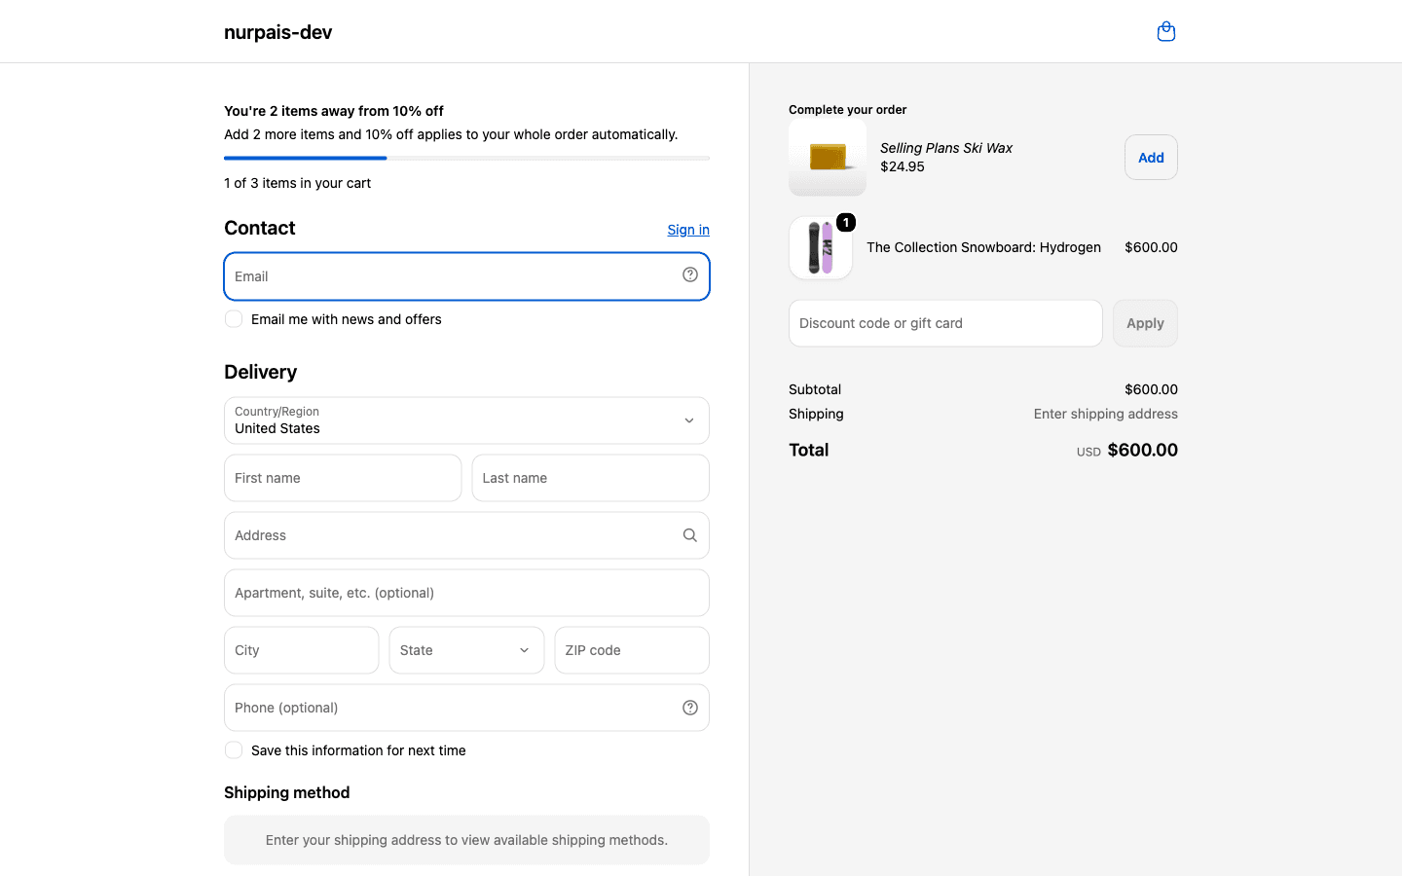Viewport: 1402px width, 876px height.
Task: Click 'Selling Plans Ski Wax' product name
Action: tap(946, 148)
